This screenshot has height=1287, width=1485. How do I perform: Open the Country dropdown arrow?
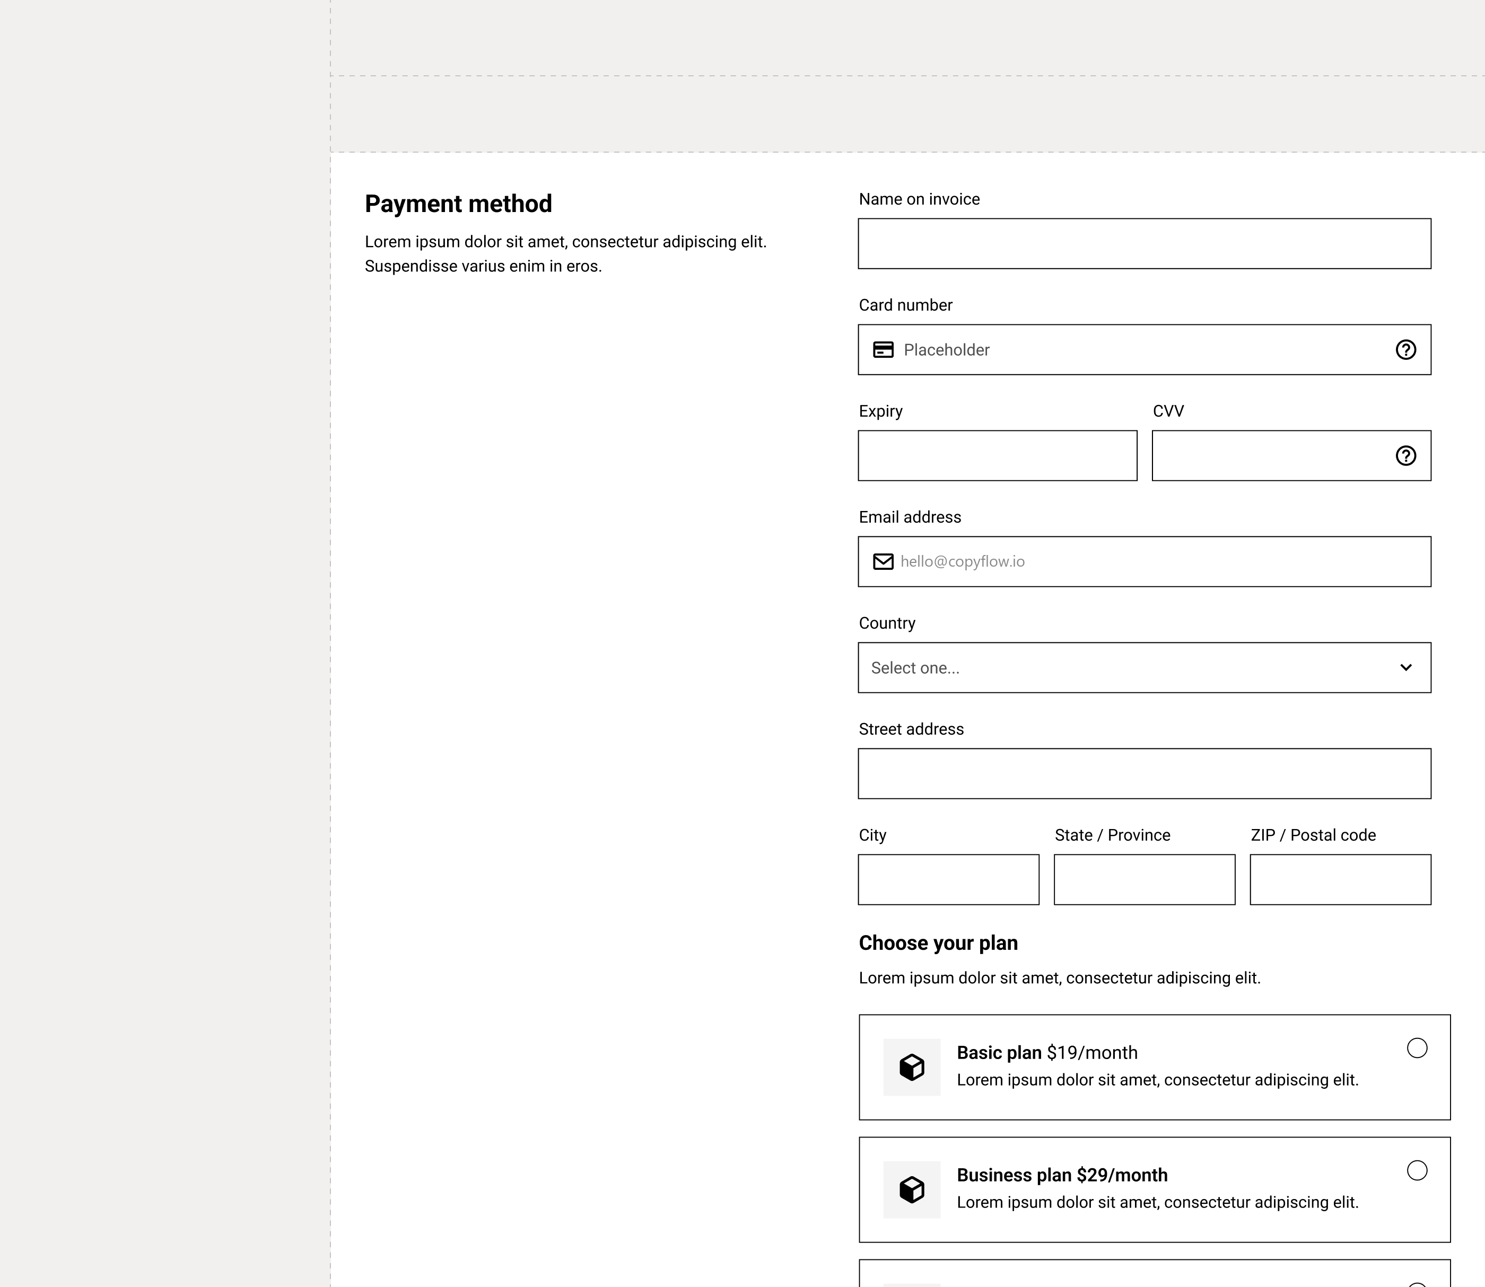pos(1405,667)
